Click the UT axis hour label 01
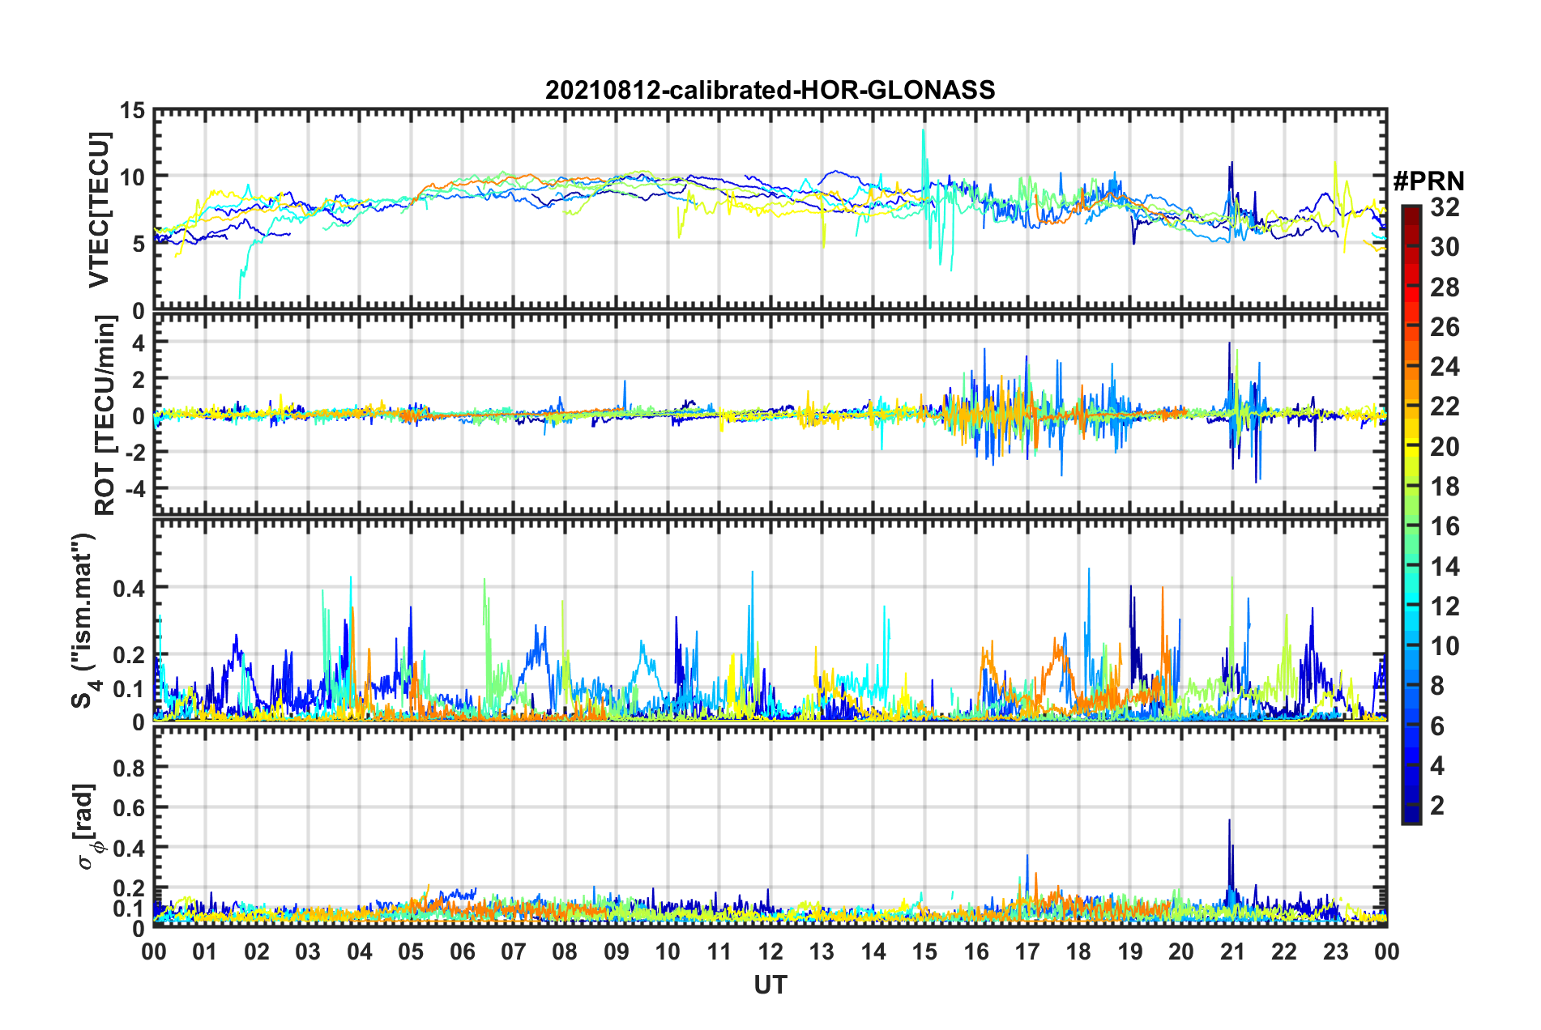 [206, 951]
